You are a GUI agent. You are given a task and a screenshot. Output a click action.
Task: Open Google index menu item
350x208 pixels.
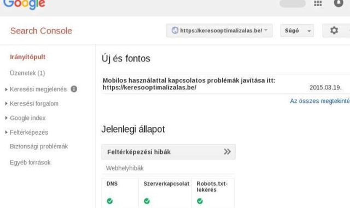coord(28,118)
